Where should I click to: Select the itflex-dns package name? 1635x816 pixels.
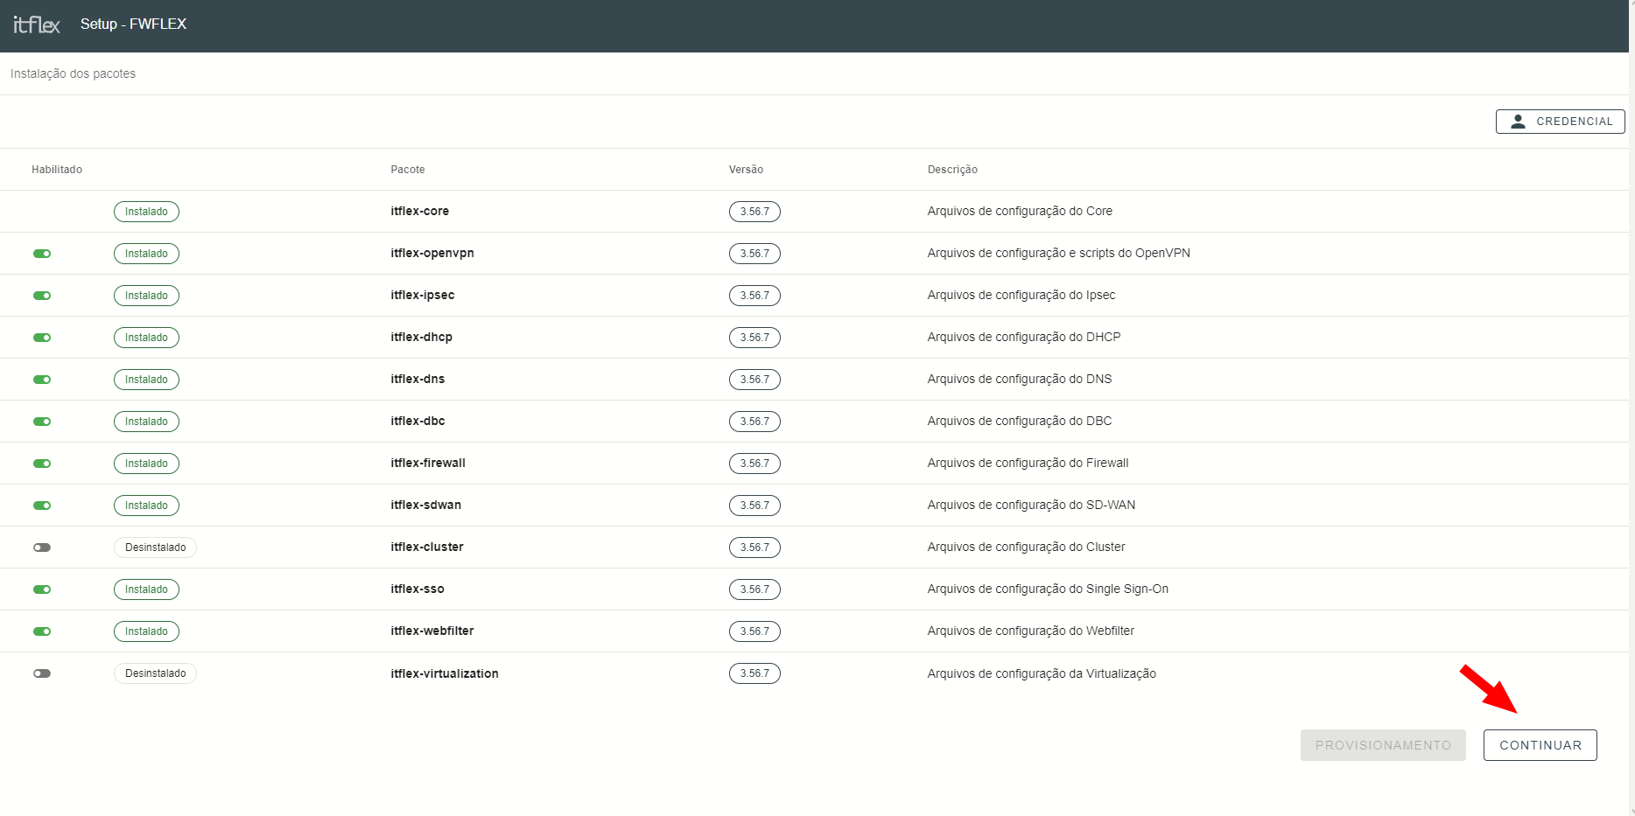(418, 379)
